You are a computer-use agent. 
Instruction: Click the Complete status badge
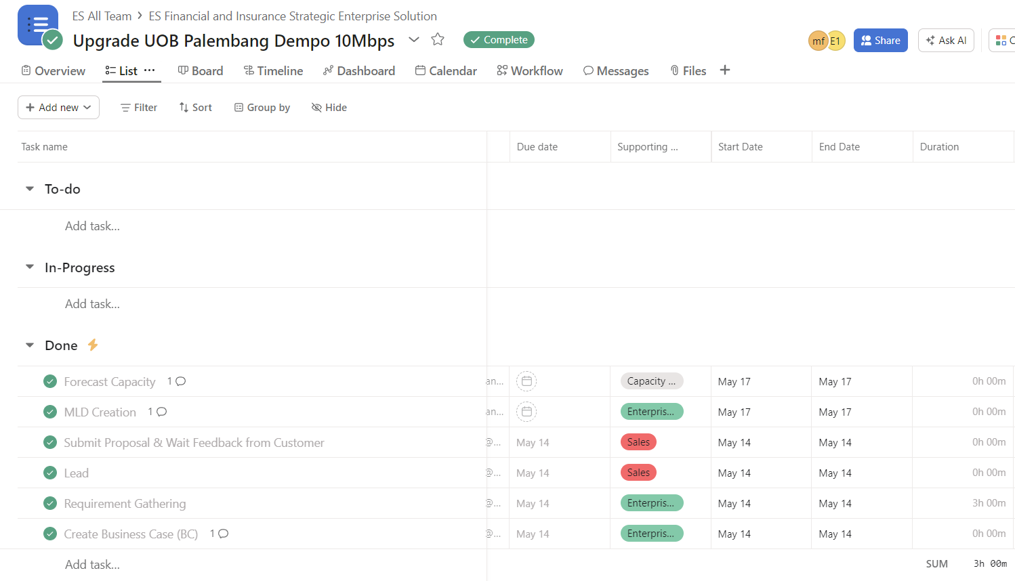point(499,40)
